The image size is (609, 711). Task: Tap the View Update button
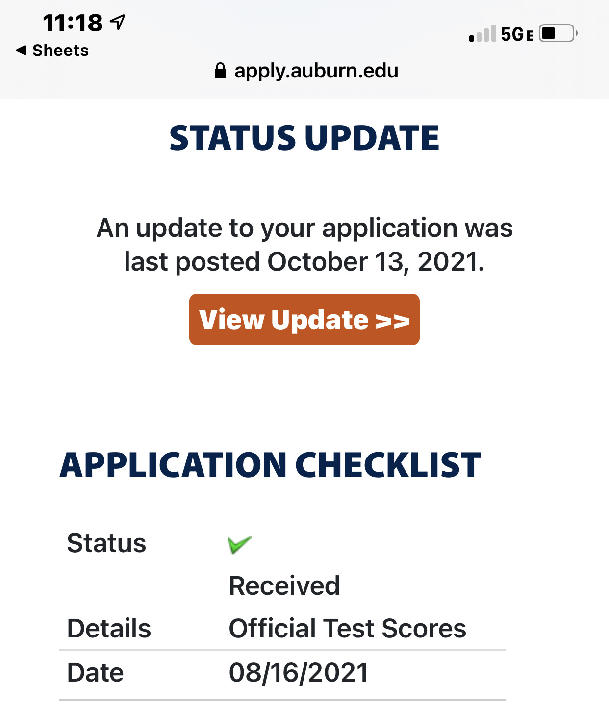[304, 319]
